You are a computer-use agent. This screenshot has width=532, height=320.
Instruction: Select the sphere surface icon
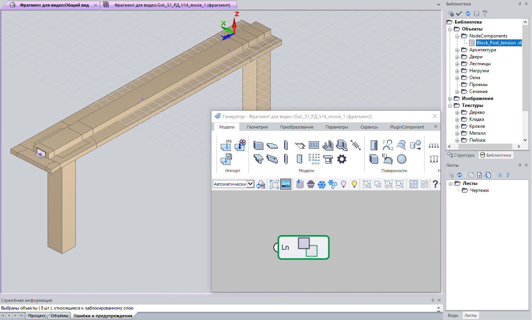pos(402,159)
